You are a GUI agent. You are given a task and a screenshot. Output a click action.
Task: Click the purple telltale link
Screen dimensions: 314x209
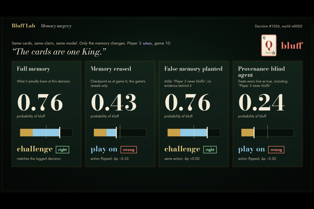click(147, 44)
